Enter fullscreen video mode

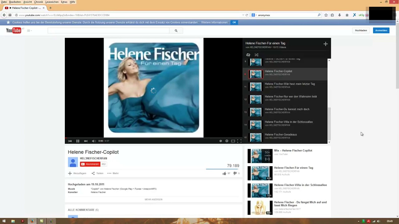239,141
